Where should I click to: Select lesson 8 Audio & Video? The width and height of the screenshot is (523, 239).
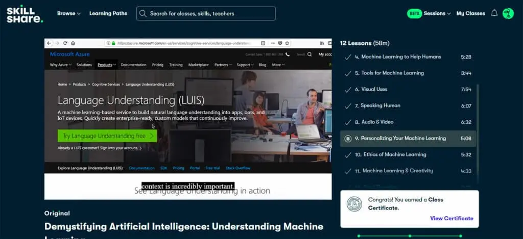point(408,122)
